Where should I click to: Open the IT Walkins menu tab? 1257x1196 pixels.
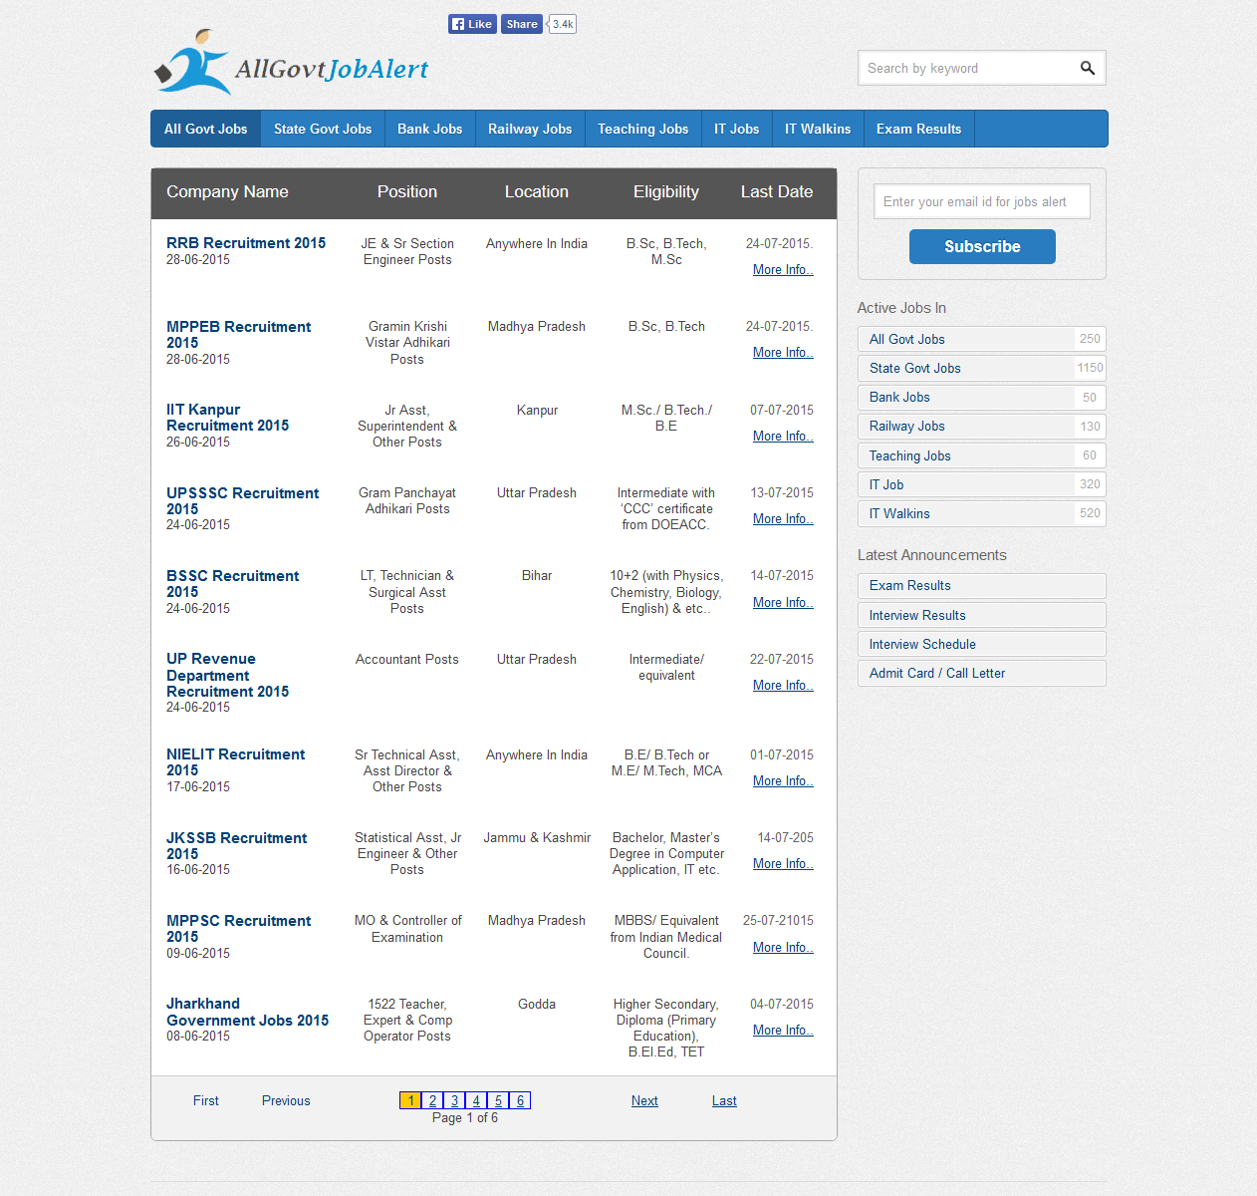click(818, 129)
